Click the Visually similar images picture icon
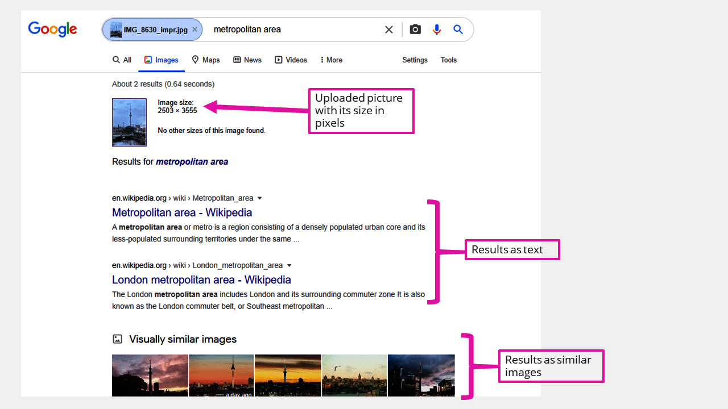The height and width of the screenshot is (409, 728). pos(117,339)
